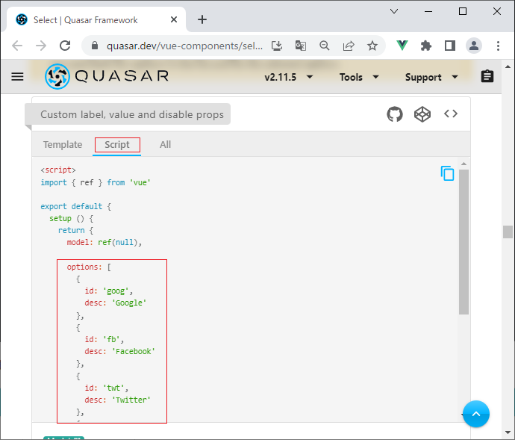Expand the Tools dropdown menu
The image size is (515, 440).
pos(359,77)
